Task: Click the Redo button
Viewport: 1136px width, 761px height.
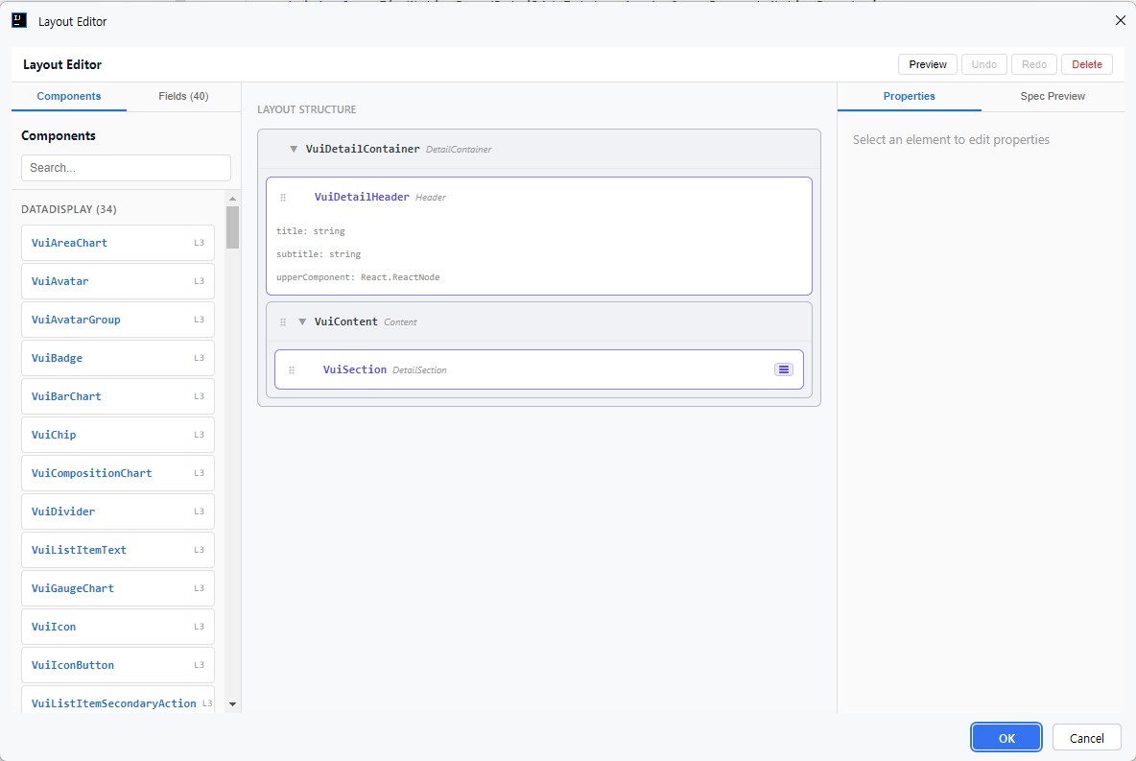Action: click(1034, 64)
